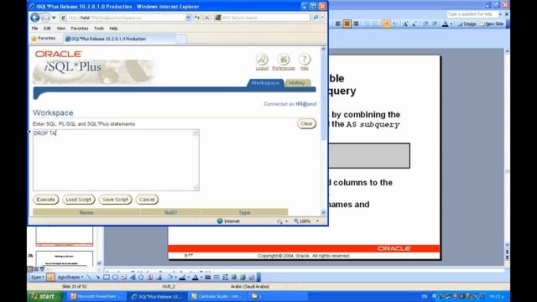Viewport: 537px width, 302px height.
Task: Open the Favorites menu in menu bar
Action: (x=80, y=29)
